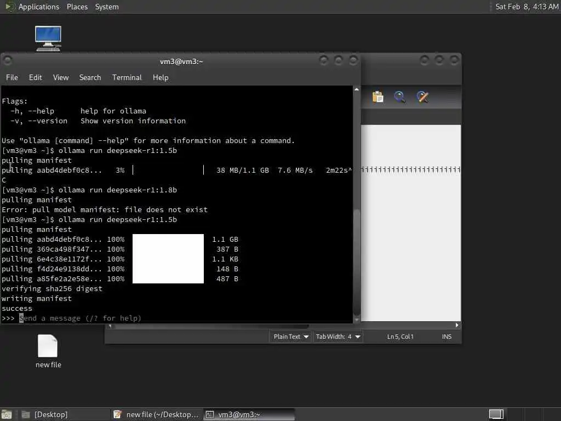Click the 'writing manifest' line
Screen dimensions: 561x421
(37, 298)
